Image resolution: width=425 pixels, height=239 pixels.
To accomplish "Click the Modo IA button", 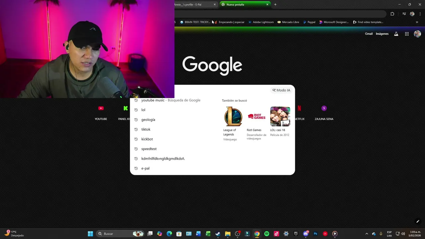I will coord(281,90).
